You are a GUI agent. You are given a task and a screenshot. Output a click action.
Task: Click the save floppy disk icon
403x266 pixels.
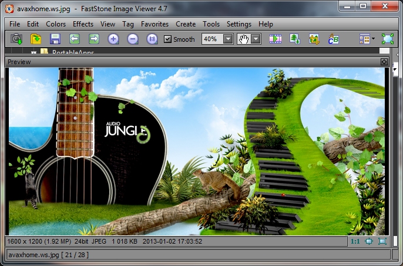pyautogui.click(x=55, y=39)
